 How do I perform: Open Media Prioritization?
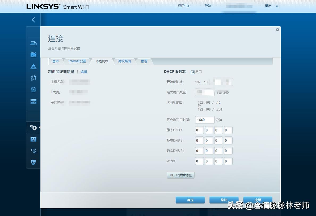click(33, 78)
